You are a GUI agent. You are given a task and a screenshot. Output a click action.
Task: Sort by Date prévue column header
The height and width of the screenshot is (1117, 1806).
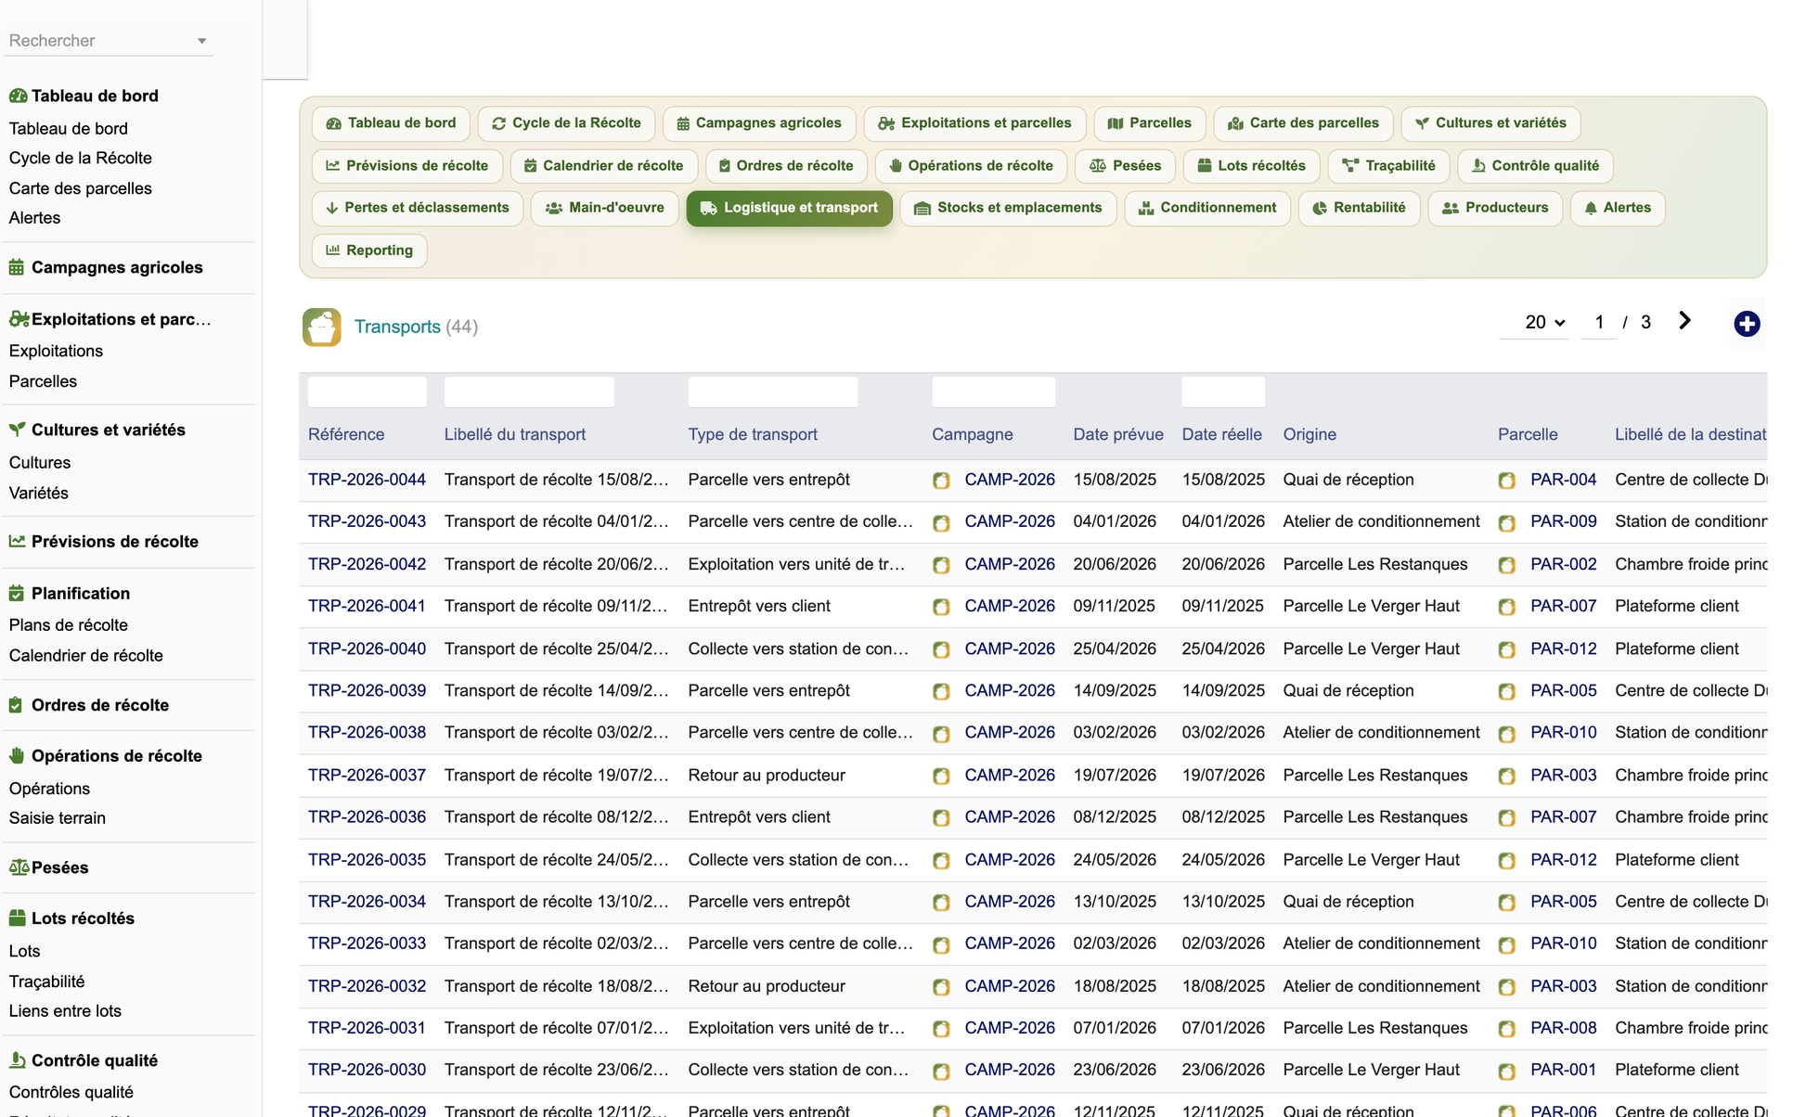(x=1118, y=434)
